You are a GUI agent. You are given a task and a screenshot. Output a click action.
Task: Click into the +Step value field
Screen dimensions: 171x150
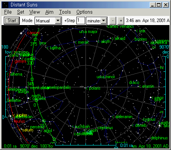[81, 21]
